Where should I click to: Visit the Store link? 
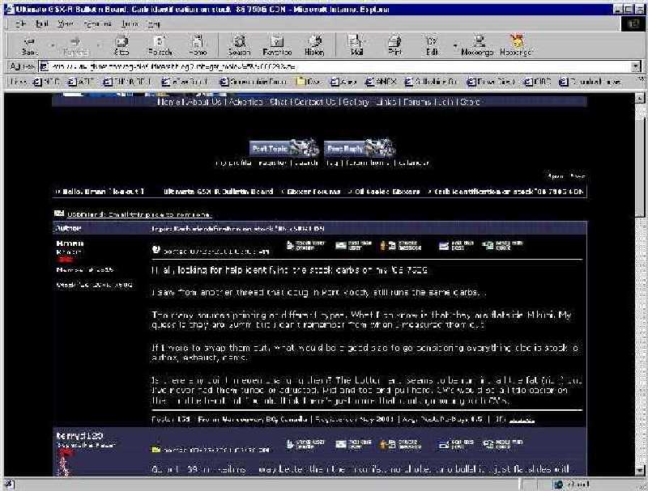coord(471,102)
